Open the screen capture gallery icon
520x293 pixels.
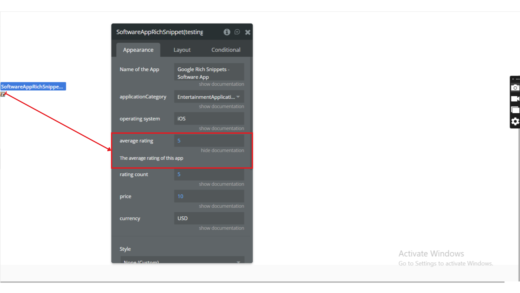(x=515, y=110)
